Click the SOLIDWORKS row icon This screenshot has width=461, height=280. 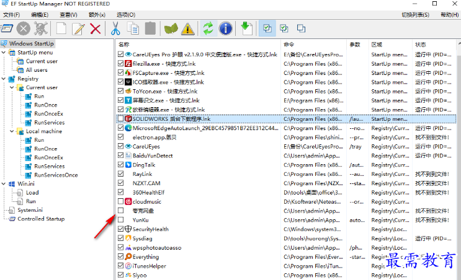point(128,118)
